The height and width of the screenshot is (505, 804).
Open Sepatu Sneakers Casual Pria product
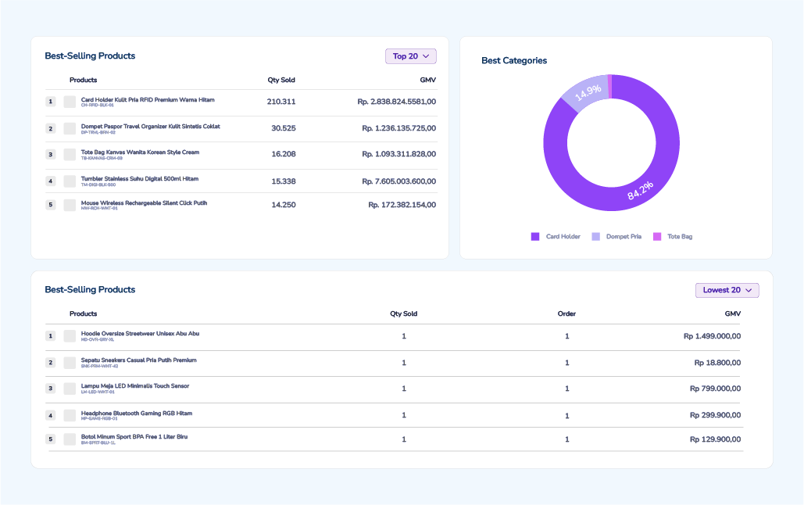[138, 360]
